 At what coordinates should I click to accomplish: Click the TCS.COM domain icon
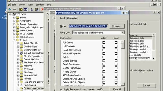point(14,14)
